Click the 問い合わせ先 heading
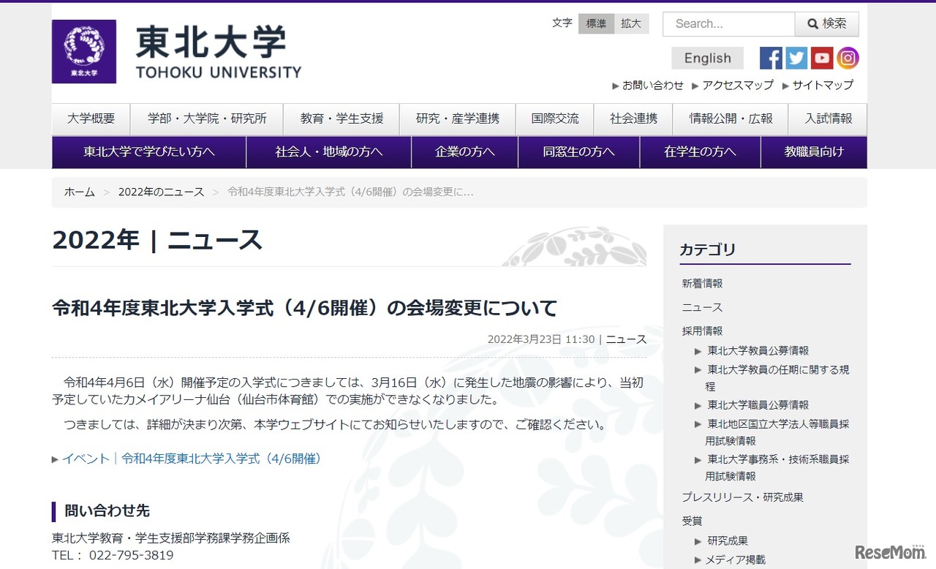The image size is (936, 569). point(107,510)
